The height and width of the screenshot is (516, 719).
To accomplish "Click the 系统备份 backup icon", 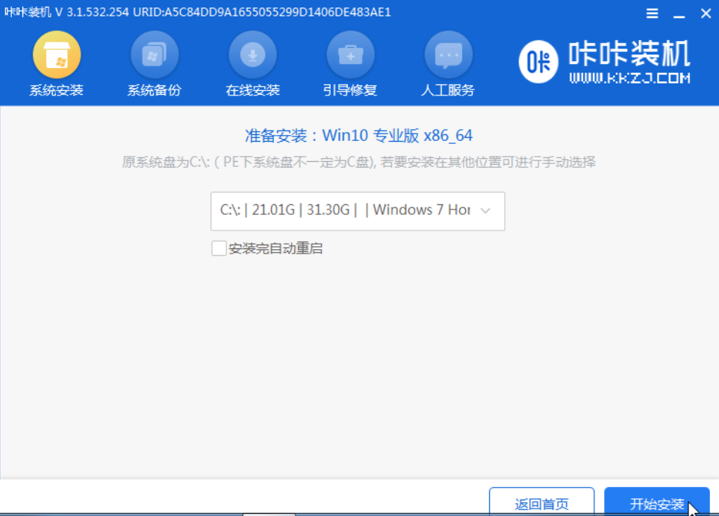I will click(x=154, y=55).
